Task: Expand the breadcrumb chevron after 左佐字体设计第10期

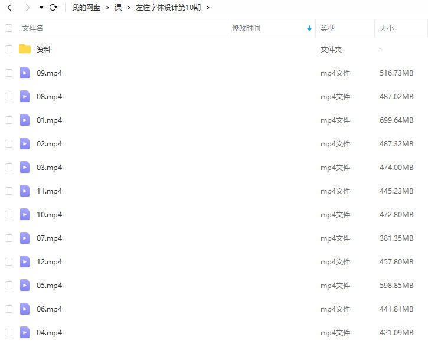Action: (208, 8)
